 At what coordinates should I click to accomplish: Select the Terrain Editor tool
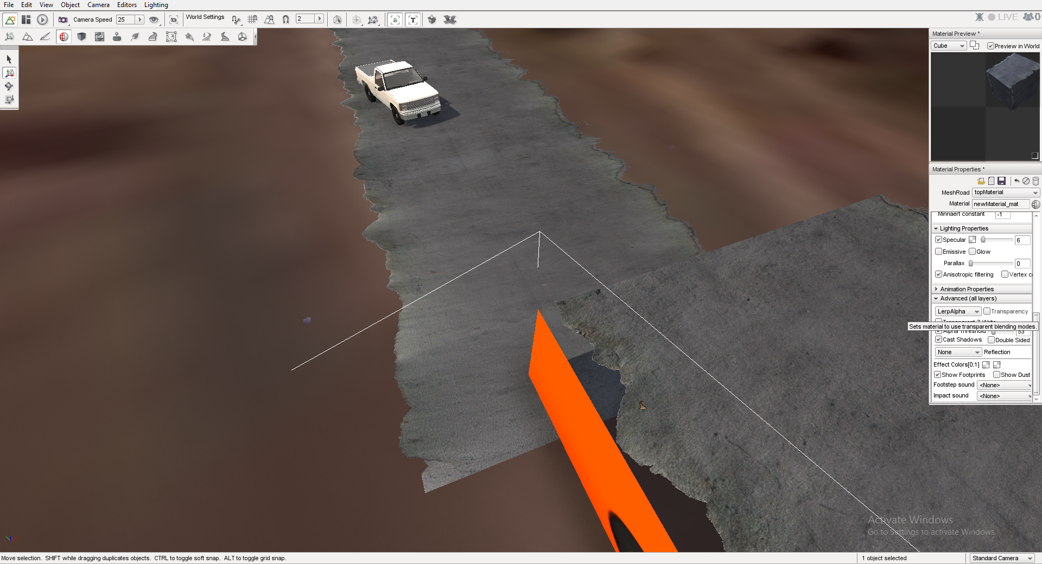(28, 37)
